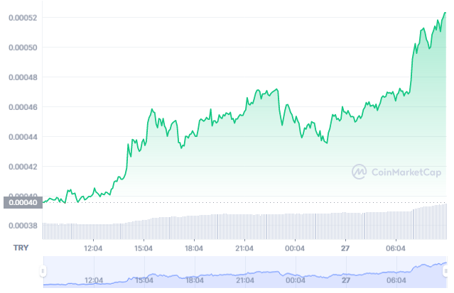Click the TRY currency label
Screen dimensions: 454x293
22,248
